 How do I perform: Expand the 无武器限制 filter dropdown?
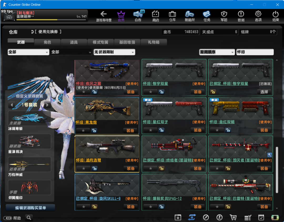pos(114,52)
